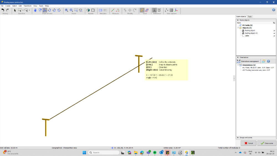Select the measure distance tool
This screenshot has height=156, width=277.
coord(113,10)
